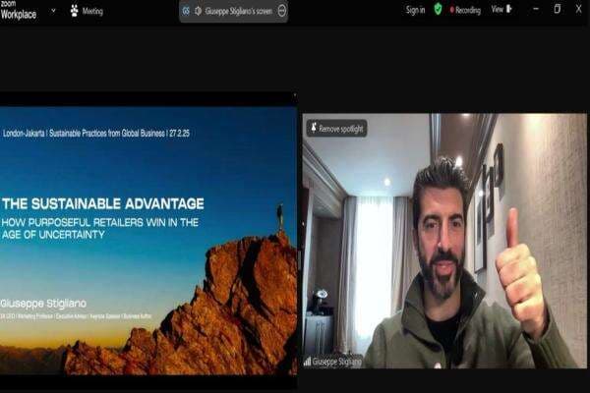
Task: Show encryption info via green shield icon
Action: [438, 9]
